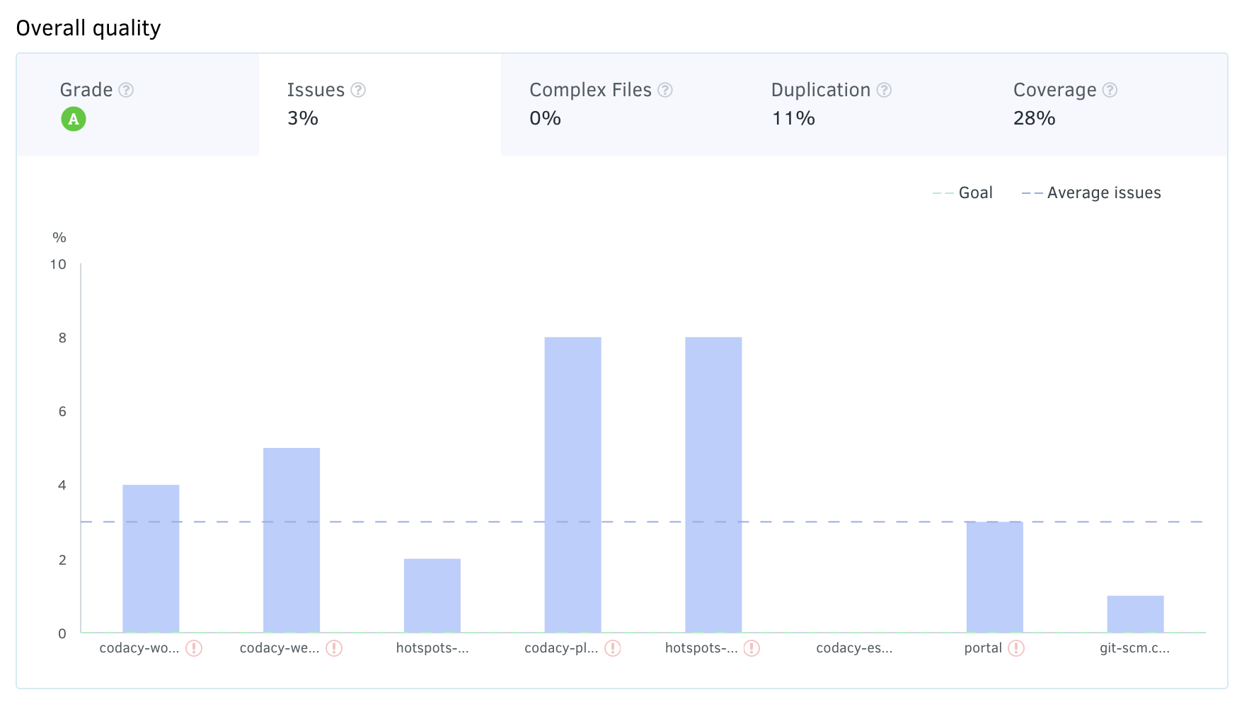Image resolution: width=1237 pixels, height=702 pixels.
Task: Open the codacy-es... repository label
Action: [854, 648]
